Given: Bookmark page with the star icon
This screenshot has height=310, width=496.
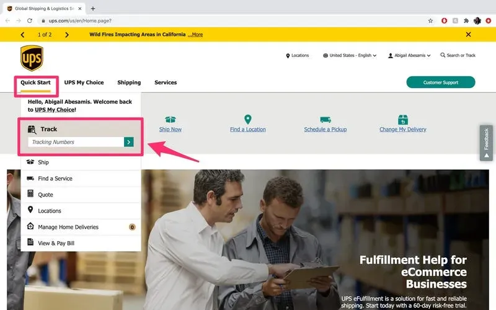Looking at the screenshot, I should click(x=430, y=21).
